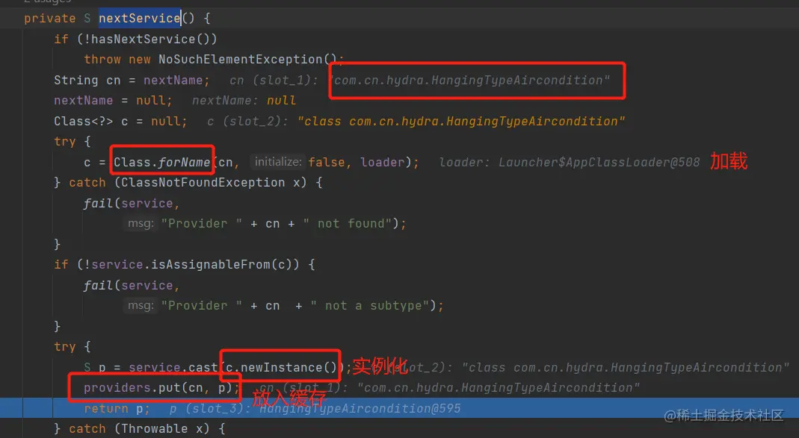Click the slot_1 debug value on String cn line

pyautogui.click(x=471, y=81)
